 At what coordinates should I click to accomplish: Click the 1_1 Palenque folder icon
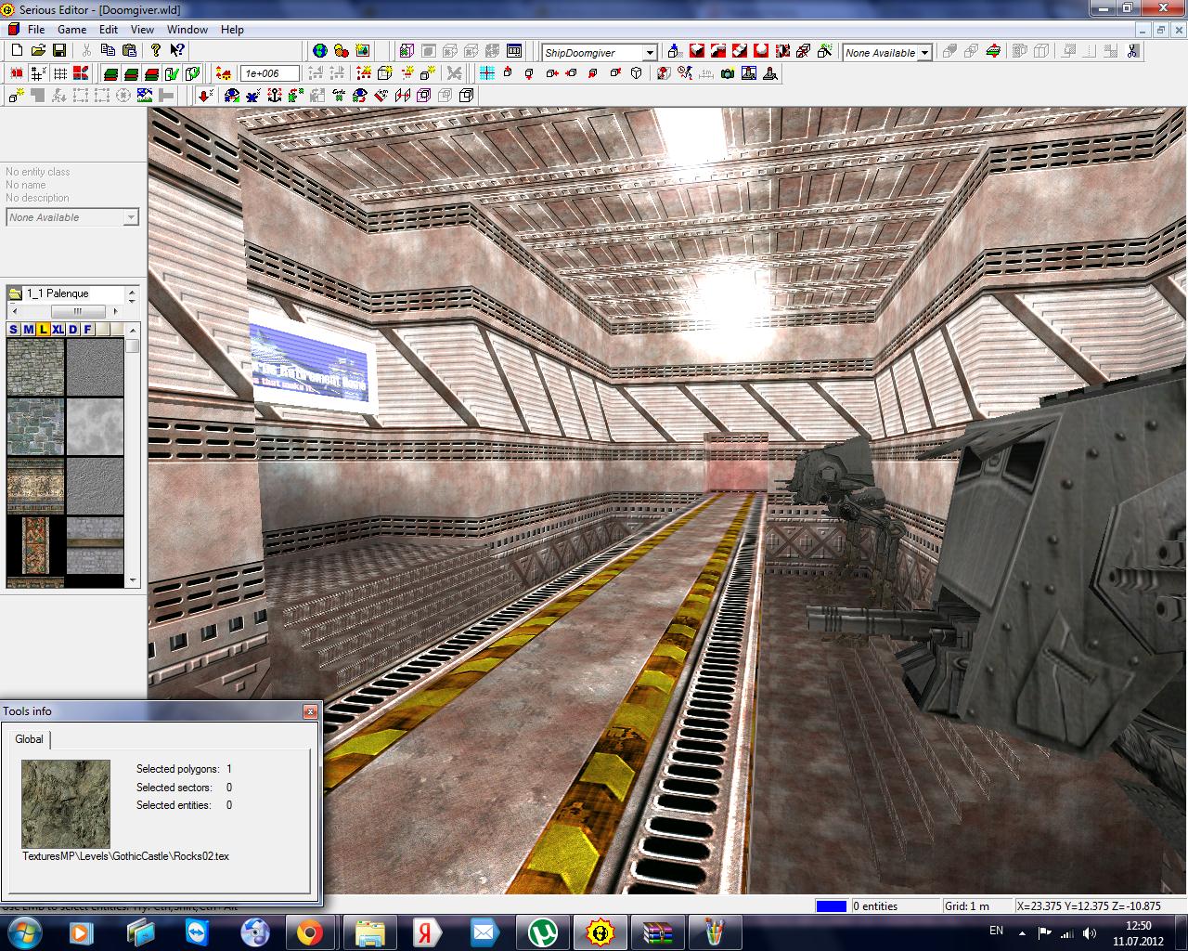tap(15, 293)
